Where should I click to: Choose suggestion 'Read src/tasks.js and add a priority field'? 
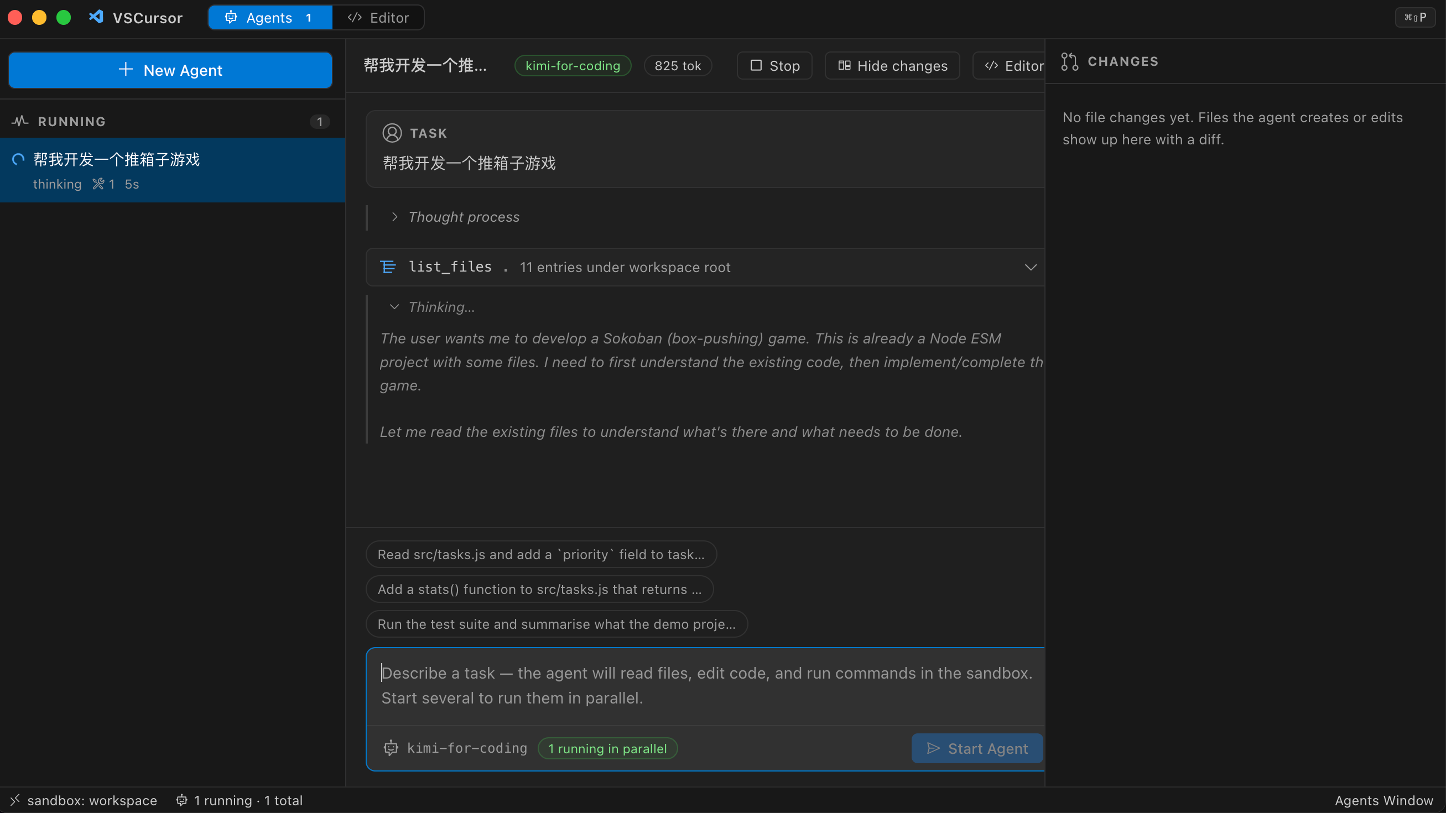541,554
